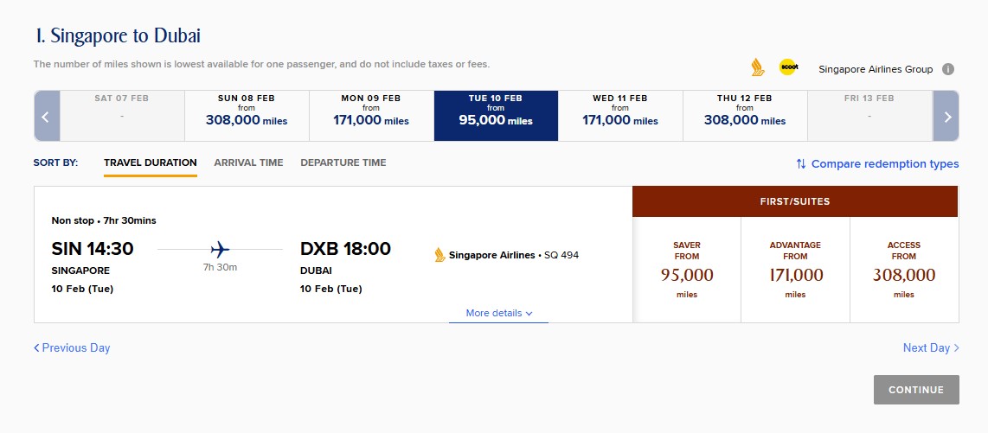
Task: Sort flights by Arrival Time
Action: click(248, 162)
